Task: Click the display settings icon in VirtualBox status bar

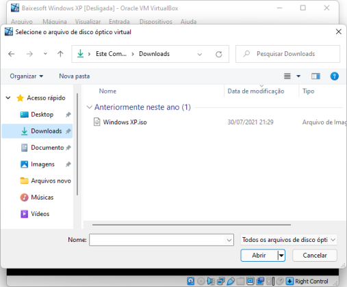Action: point(250,282)
